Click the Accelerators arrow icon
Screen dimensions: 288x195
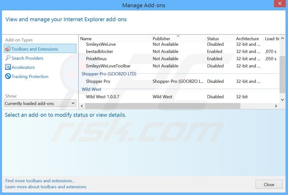(8, 67)
